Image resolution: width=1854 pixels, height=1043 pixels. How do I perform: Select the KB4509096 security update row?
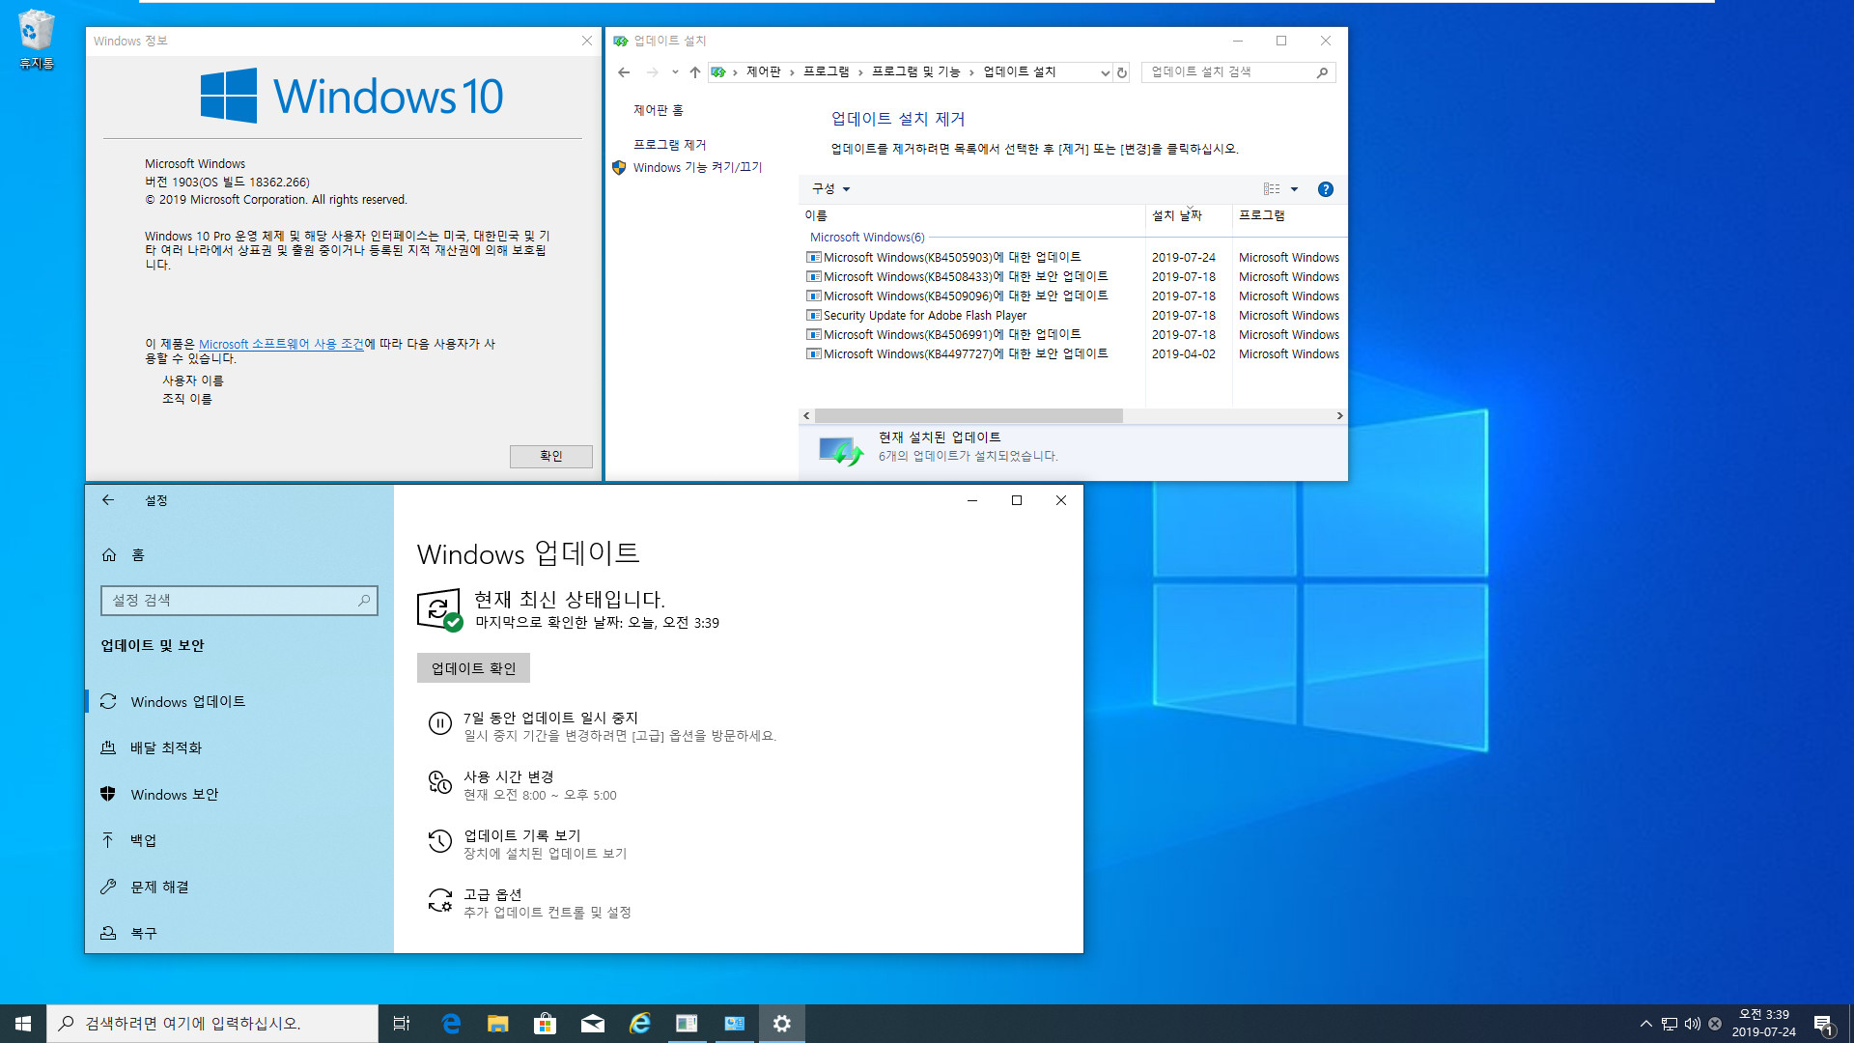pos(1072,296)
